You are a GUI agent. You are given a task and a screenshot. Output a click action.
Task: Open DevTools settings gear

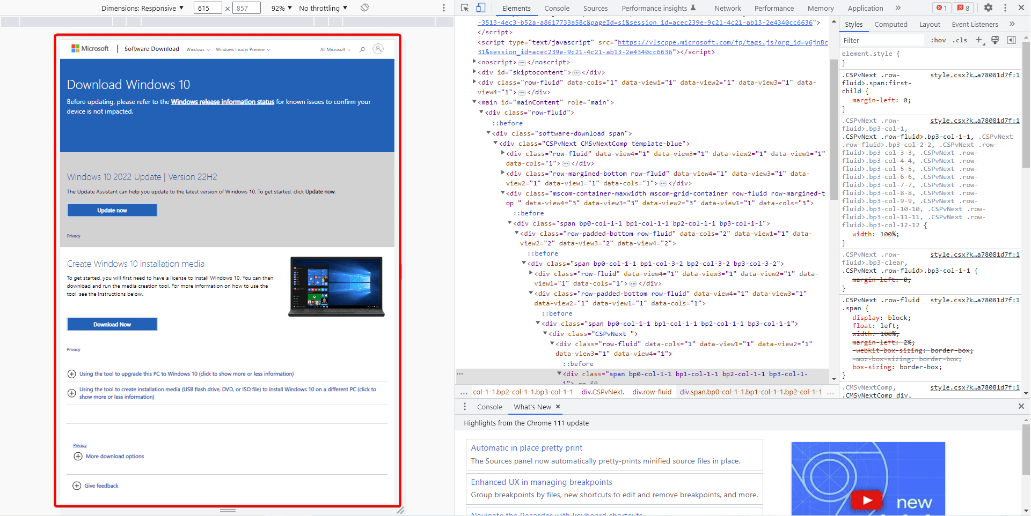click(x=989, y=8)
